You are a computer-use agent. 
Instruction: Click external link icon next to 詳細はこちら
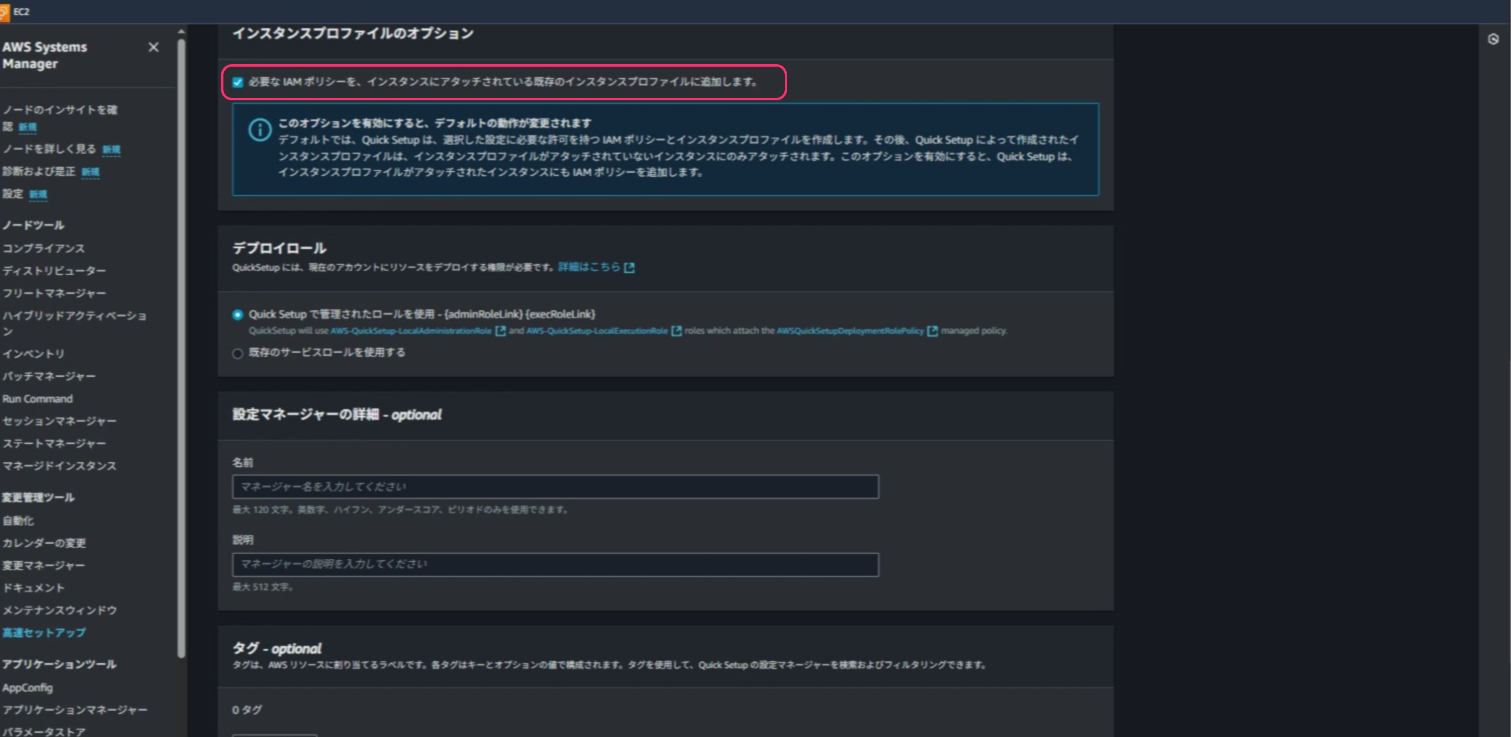pyautogui.click(x=630, y=268)
